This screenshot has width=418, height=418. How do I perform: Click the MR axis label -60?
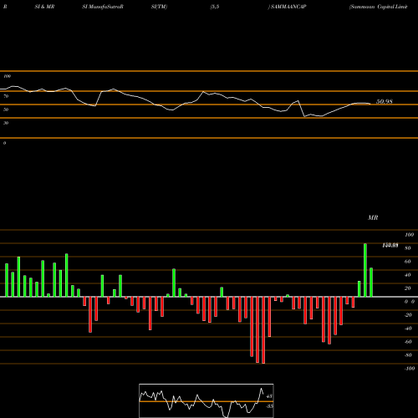click(x=408, y=342)
